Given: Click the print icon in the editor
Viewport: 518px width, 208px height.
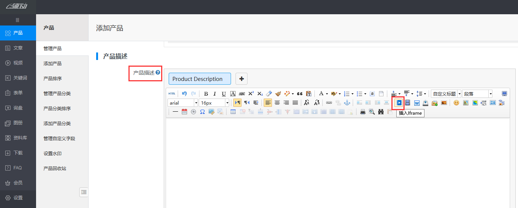Looking at the screenshot, I should 362,112.
